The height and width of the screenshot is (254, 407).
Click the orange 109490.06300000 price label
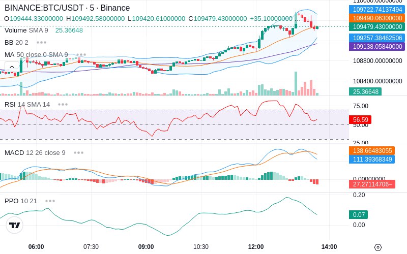[377, 18]
